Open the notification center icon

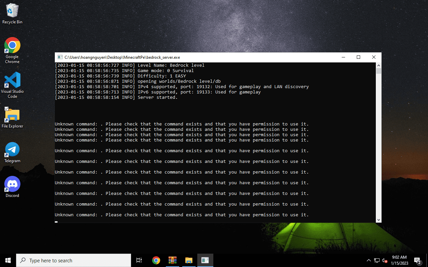(x=418, y=260)
